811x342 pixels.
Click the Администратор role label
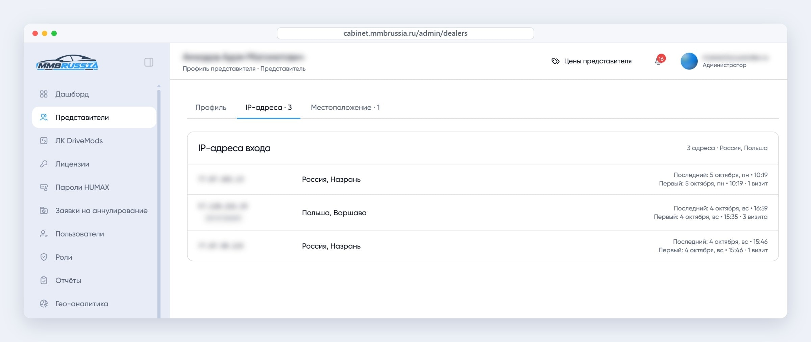click(724, 65)
